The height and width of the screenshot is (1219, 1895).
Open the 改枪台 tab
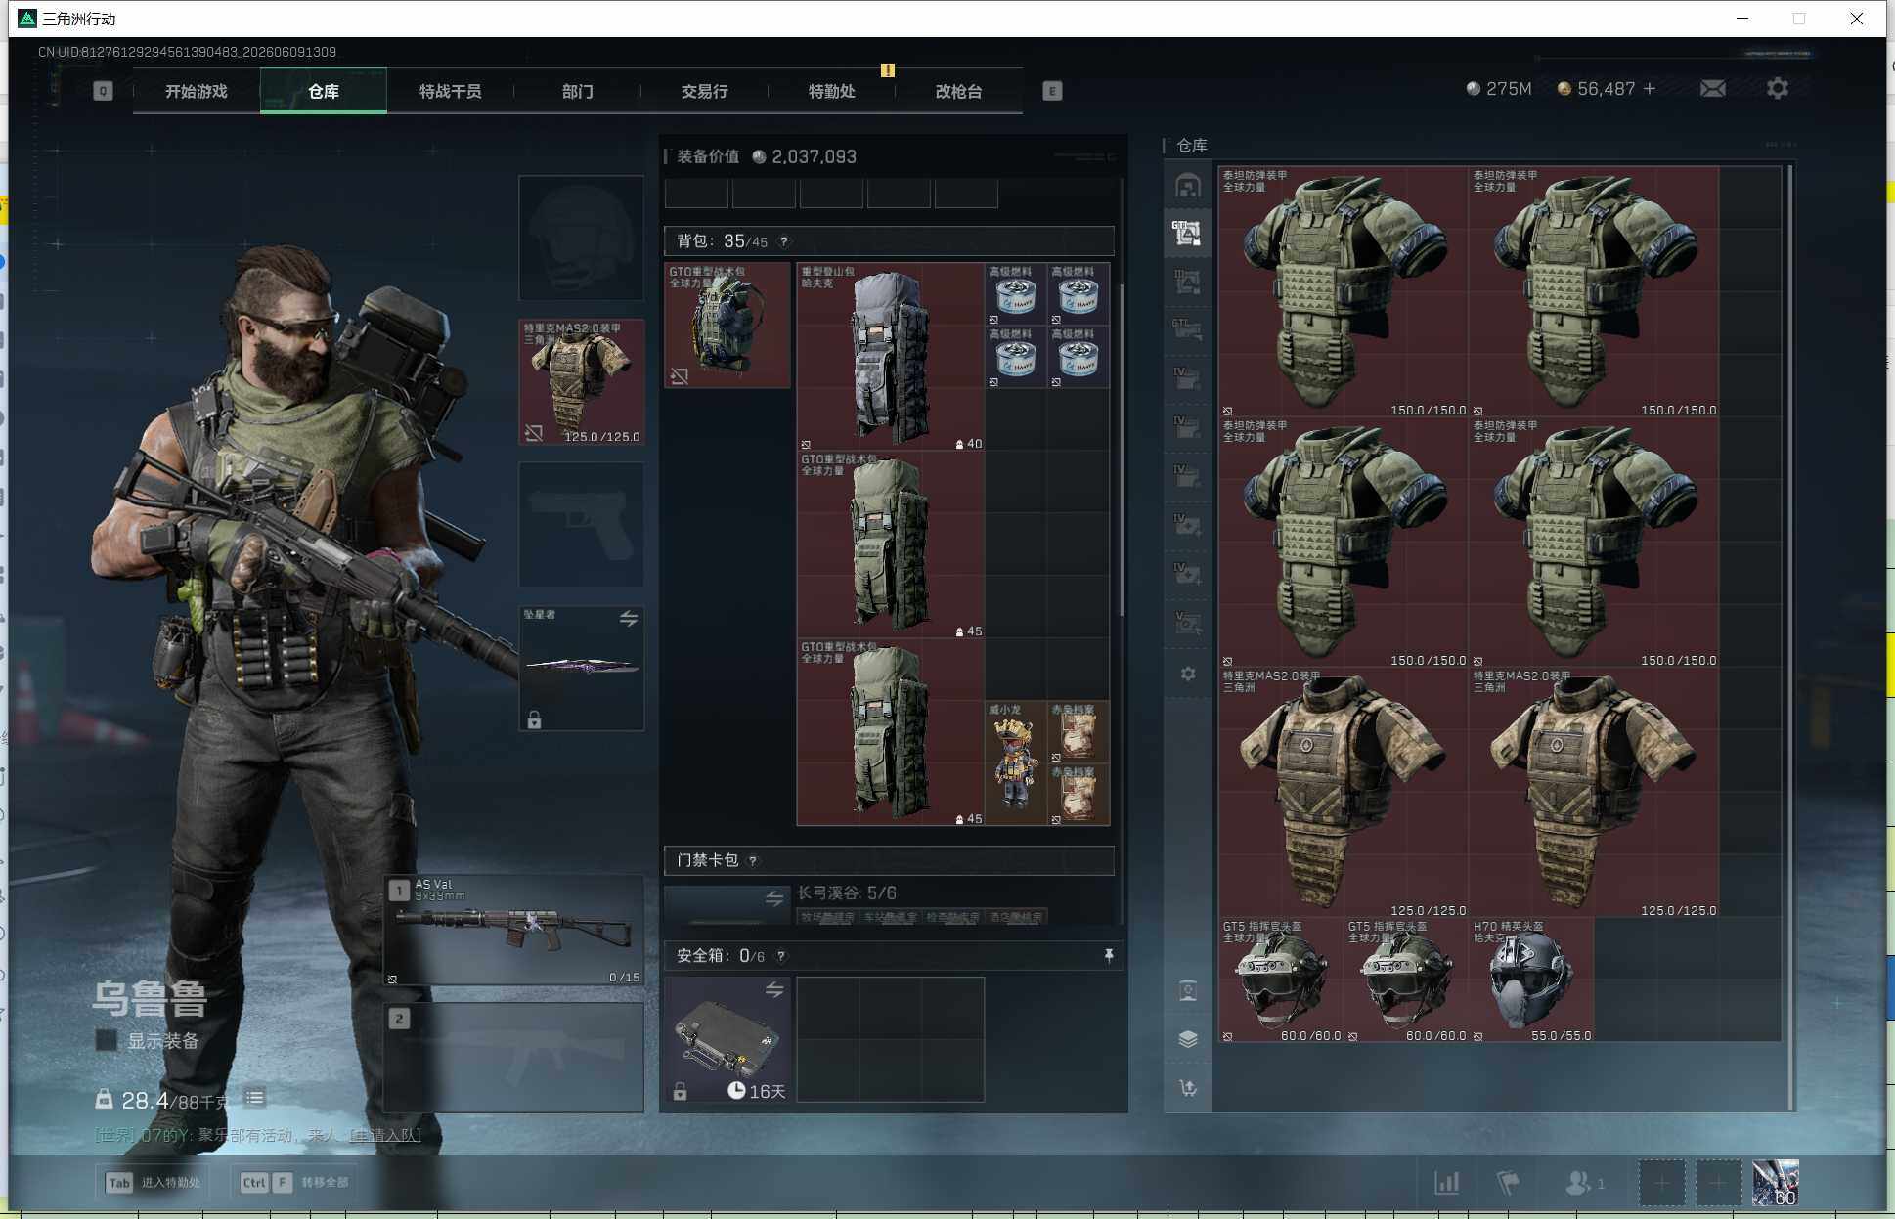pyautogui.click(x=959, y=91)
